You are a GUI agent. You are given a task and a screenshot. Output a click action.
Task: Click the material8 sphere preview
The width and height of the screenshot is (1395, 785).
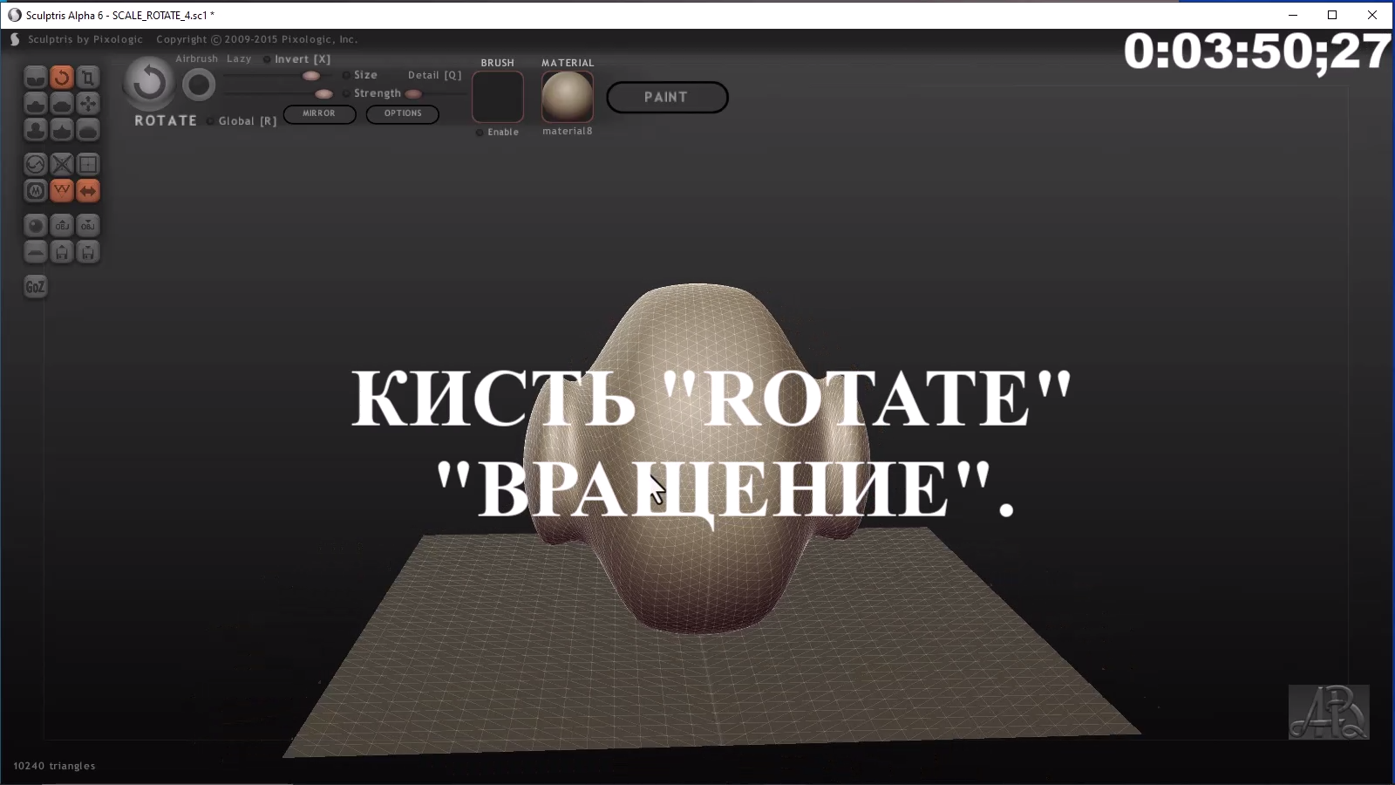(567, 98)
